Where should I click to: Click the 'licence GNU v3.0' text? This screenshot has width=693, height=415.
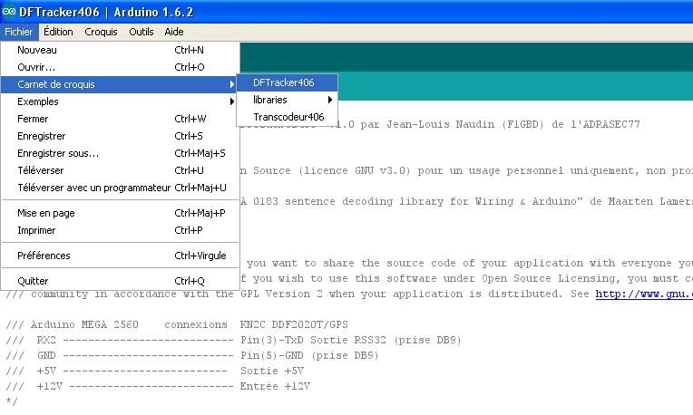(x=356, y=170)
